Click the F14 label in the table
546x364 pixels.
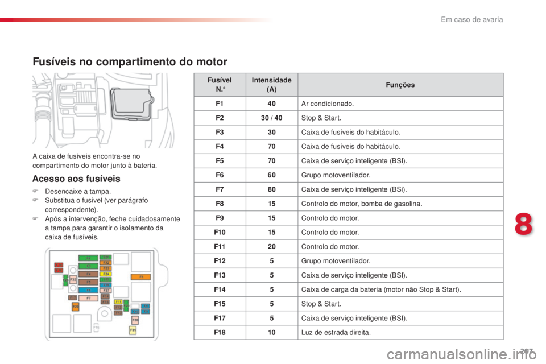click(x=220, y=289)
